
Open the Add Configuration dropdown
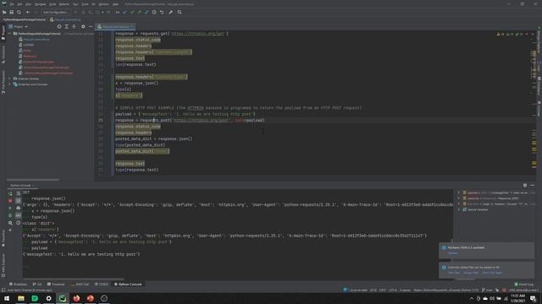[x=55, y=12]
